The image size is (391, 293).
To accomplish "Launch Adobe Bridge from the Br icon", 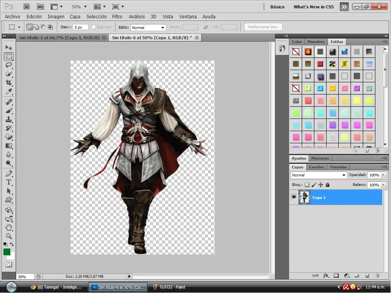I will 27,7.
